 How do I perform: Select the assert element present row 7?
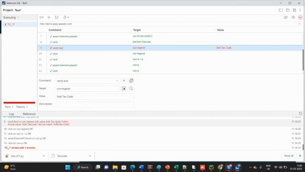pos(170,36)
